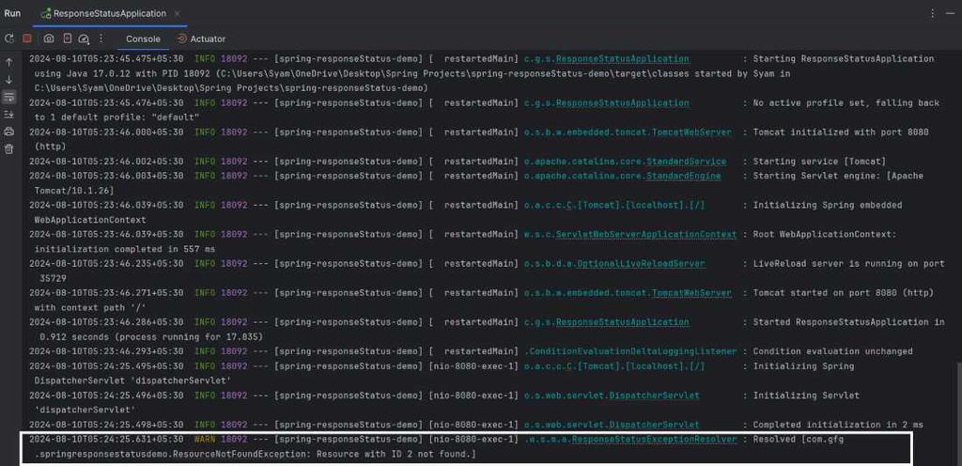Open the profiler speedometer icon

[84, 39]
